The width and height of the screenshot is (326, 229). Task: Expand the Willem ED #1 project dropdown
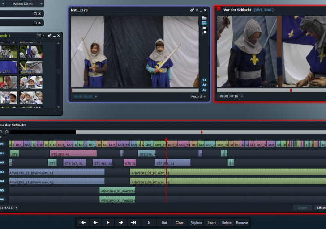coord(41,4)
